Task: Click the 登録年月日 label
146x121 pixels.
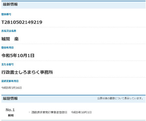Action: 7,48
